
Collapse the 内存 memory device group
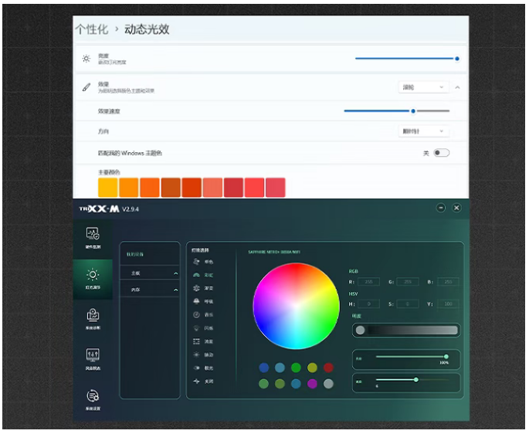point(175,290)
